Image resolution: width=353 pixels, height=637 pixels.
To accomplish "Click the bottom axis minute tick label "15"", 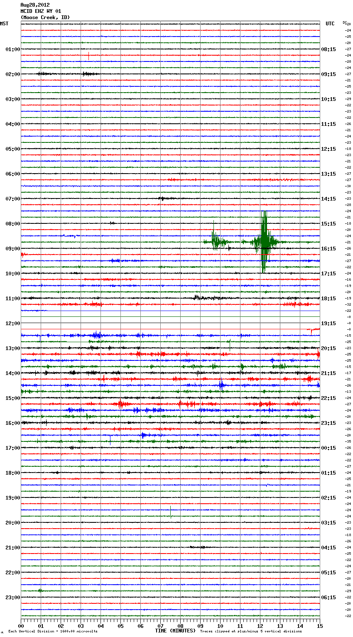I will [x=320, y=626].
